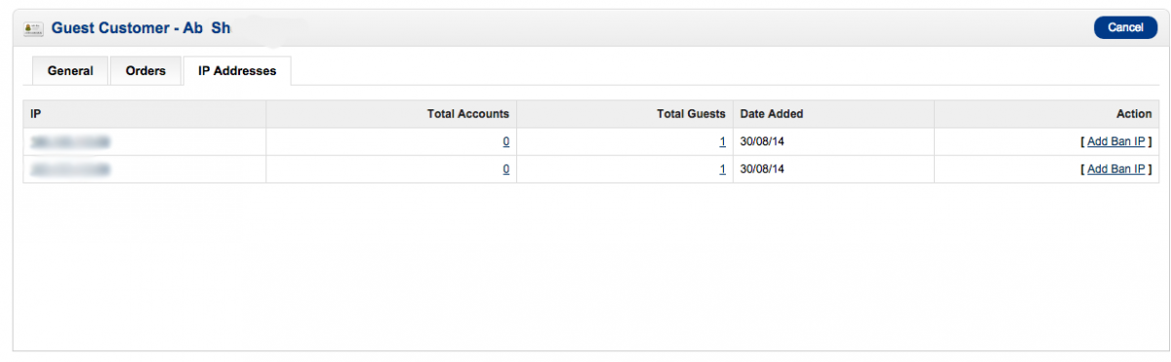Click the Total Accounts column header
This screenshot has height=362, width=1171.
point(391,114)
